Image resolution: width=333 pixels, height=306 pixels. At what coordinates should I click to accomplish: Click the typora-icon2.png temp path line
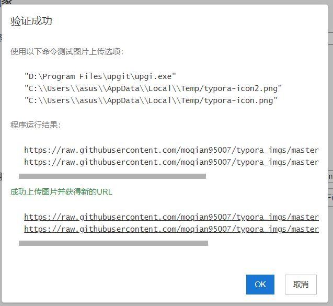(x=153, y=88)
